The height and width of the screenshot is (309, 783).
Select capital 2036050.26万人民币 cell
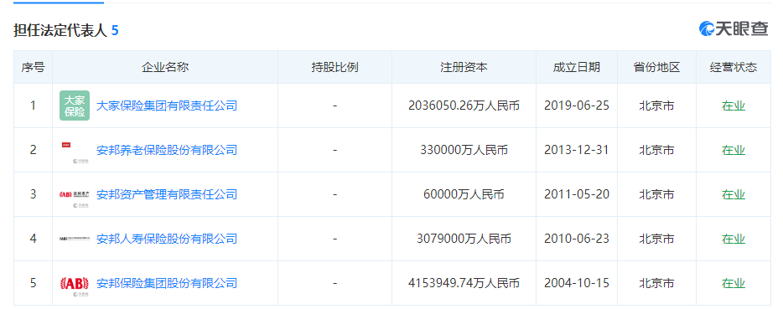tap(464, 106)
